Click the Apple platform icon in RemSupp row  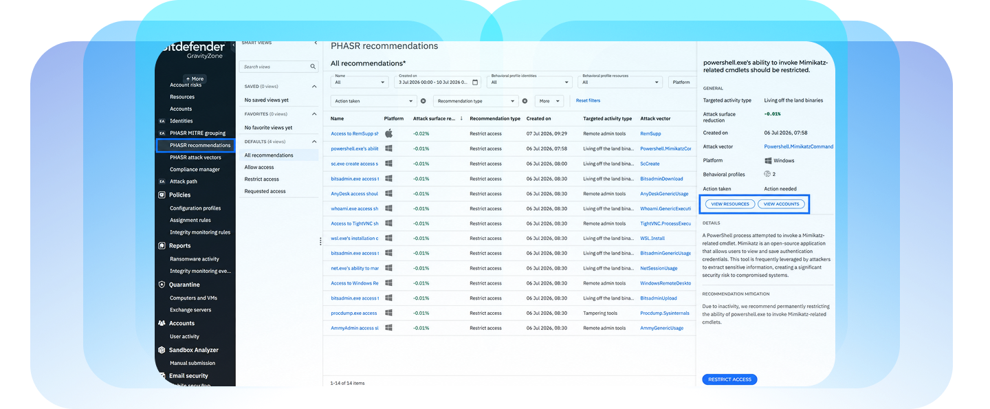pyautogui.click(x=388, y=133)
